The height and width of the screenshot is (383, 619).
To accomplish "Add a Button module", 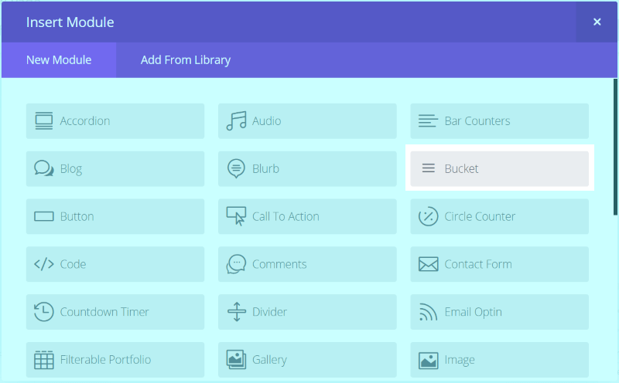I will pos(115,217).
